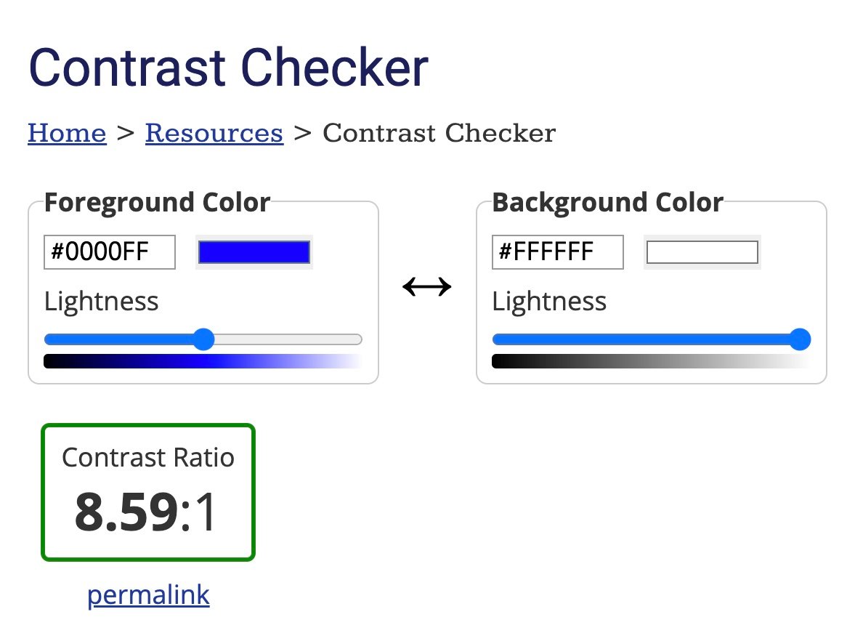Select the background Lightness slider handle
863x625 pixels.
(800, 339)
